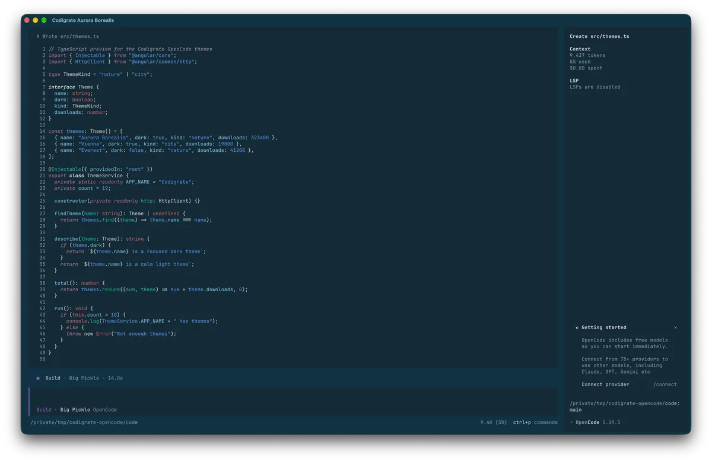The width and height of the screenshot is (712, 462).
Task: Dismiss the Getting started panel with ×
Action: (x=675, y=327)
